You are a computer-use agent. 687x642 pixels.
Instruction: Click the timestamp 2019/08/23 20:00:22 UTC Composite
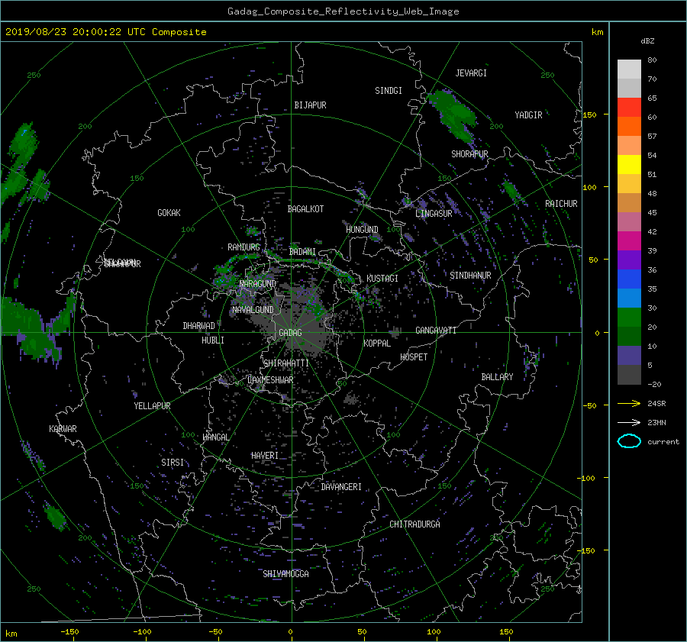click(105, 32)
